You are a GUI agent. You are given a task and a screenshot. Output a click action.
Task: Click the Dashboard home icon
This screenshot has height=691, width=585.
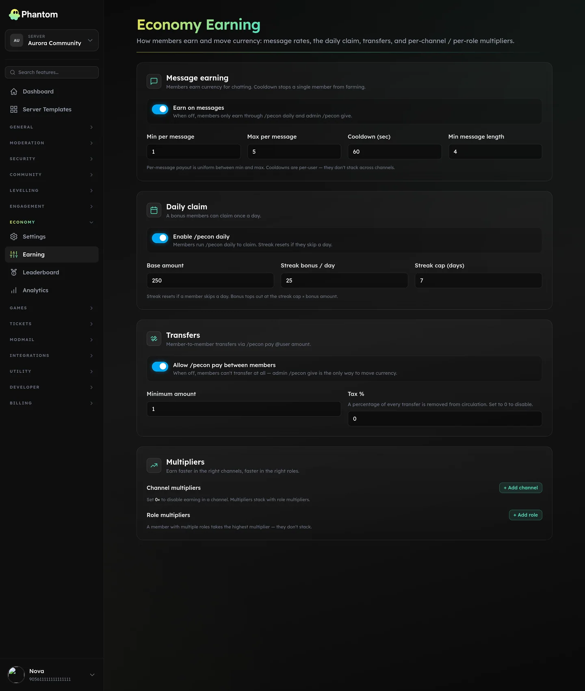[14, 91]
